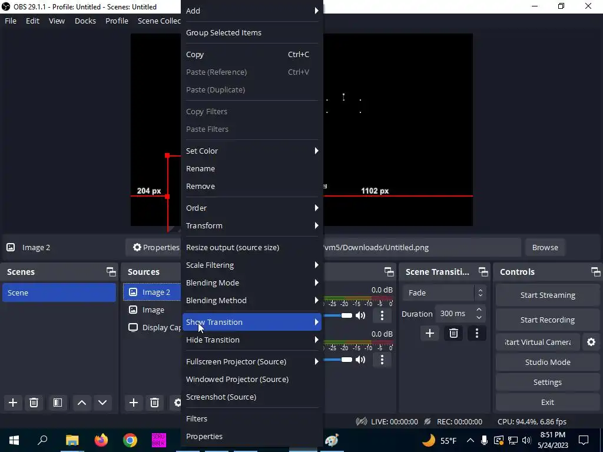Expand the Order submenu
The height and width of the screenshot is (452, 603).
251,208
